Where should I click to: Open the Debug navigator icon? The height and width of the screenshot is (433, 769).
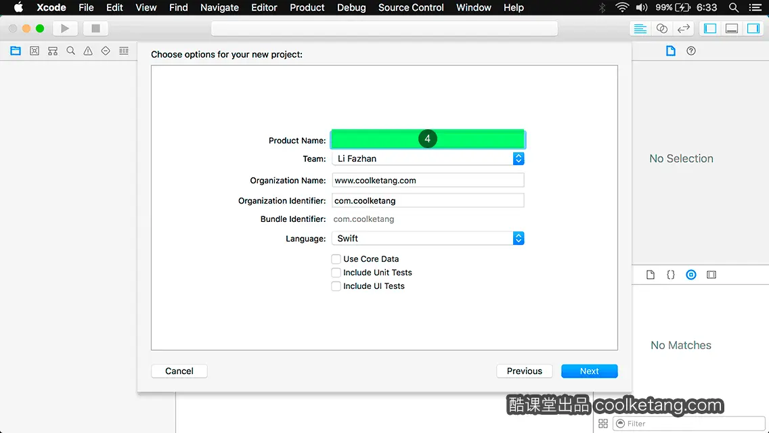click(x=124, y=51)
